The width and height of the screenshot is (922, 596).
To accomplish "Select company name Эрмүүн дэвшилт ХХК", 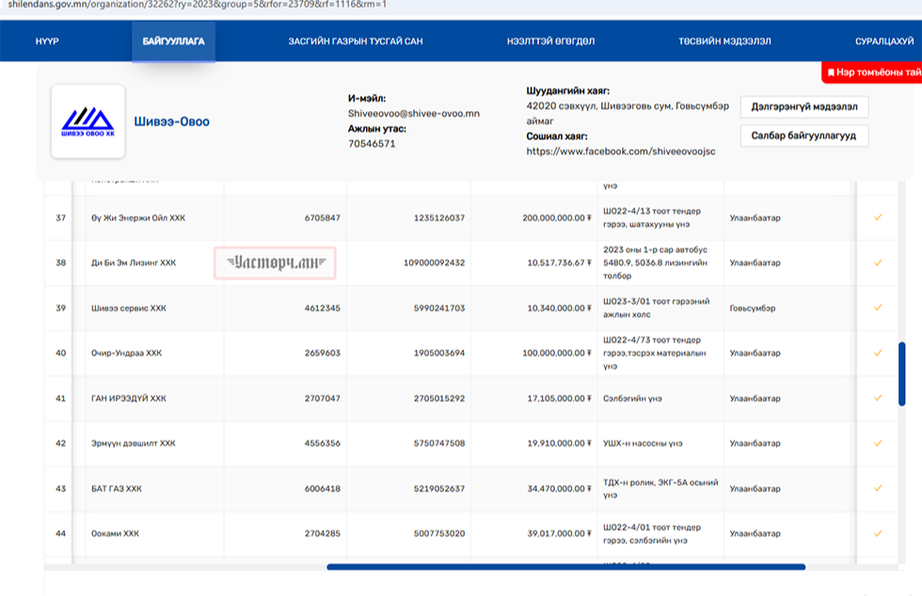I will tap(134, 443).
